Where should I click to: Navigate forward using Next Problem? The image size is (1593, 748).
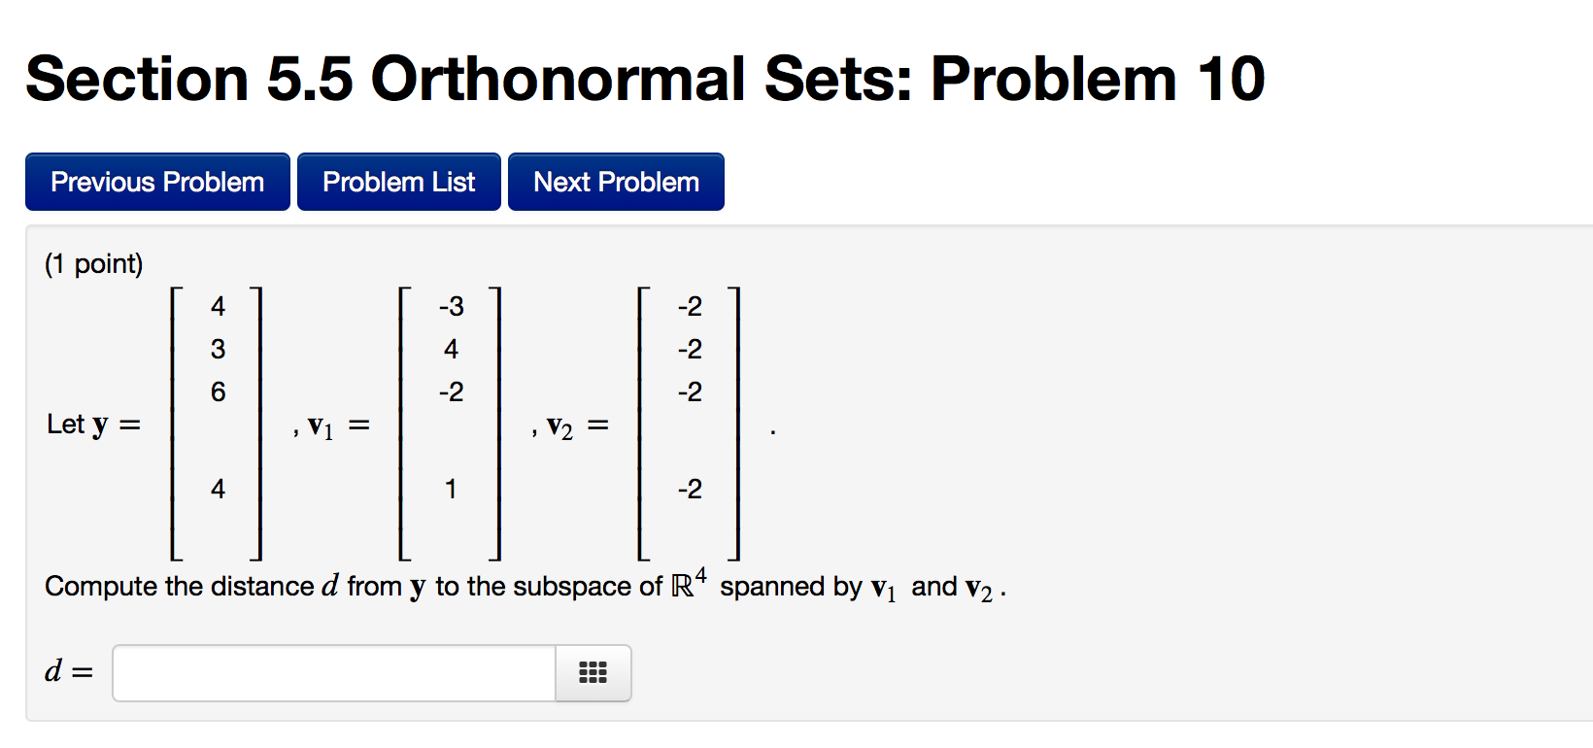click(x=615, y=181)
